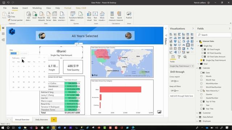
Task: Select the Daily Overview page tab
Action: [42, 120]
